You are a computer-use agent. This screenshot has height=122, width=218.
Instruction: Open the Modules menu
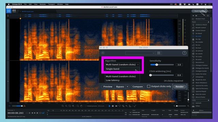[43, 4]
